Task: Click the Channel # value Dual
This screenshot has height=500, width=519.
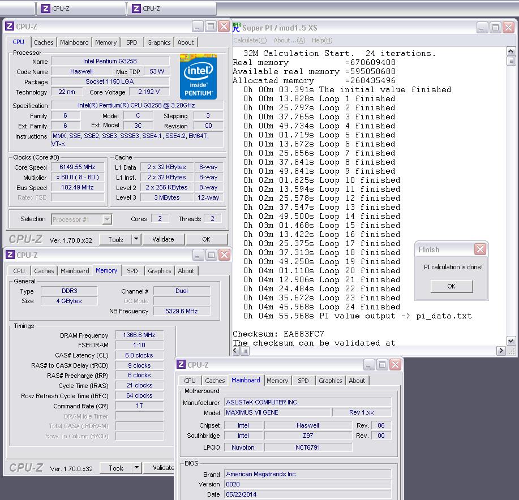Action: 181,291
